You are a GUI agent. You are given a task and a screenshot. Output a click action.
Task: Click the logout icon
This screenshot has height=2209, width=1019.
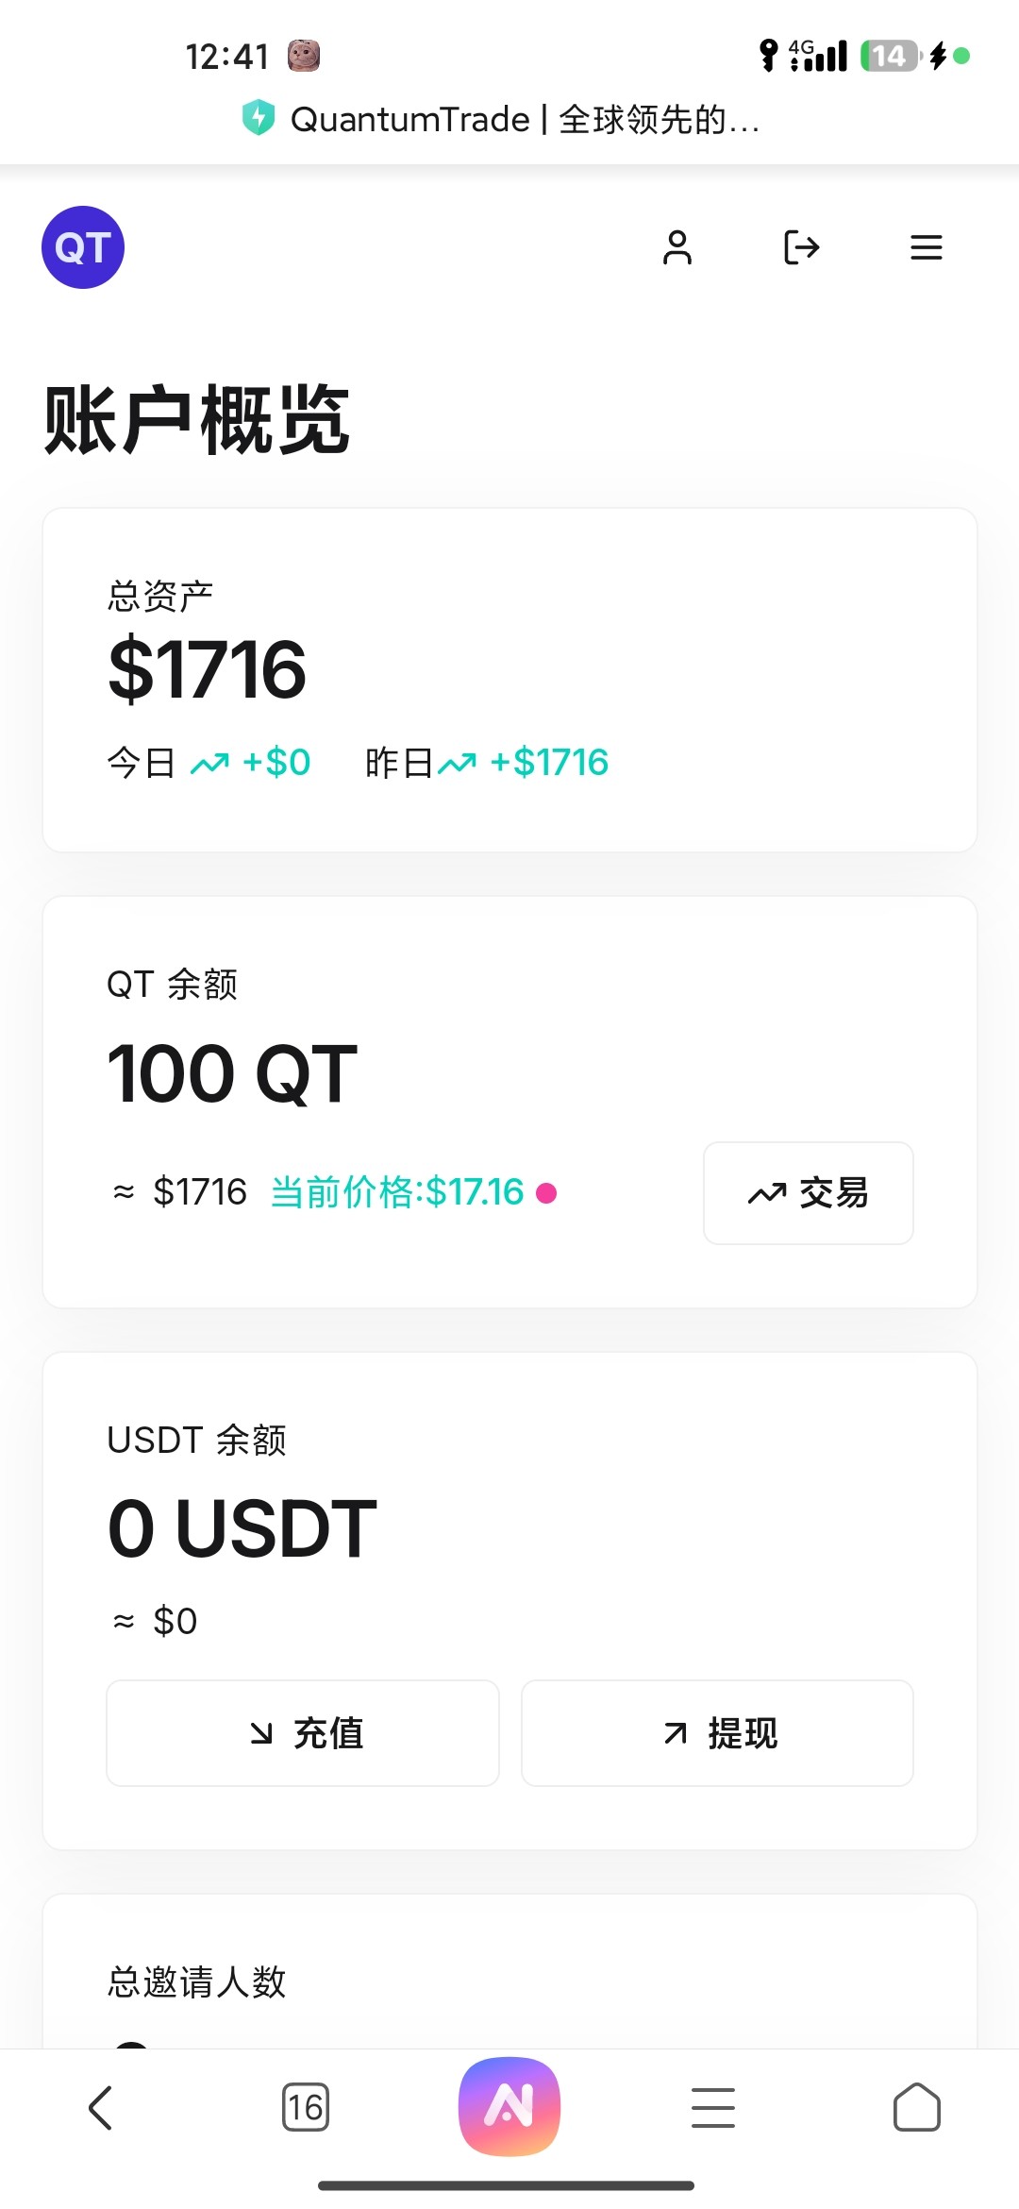click(801, 247)
